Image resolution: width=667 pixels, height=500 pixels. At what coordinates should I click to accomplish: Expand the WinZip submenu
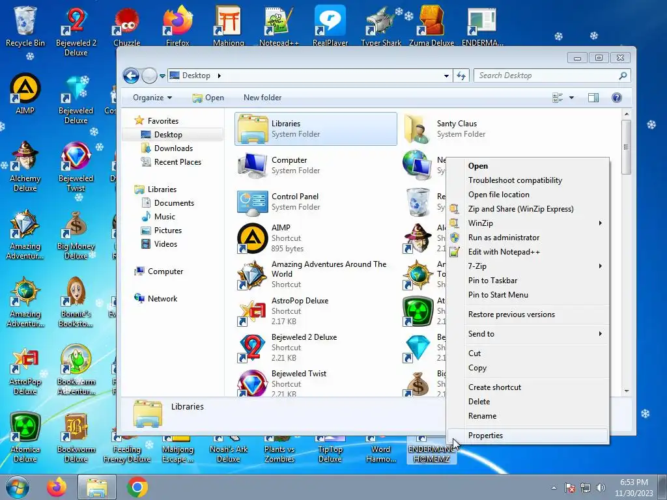(x=528, y=223)
